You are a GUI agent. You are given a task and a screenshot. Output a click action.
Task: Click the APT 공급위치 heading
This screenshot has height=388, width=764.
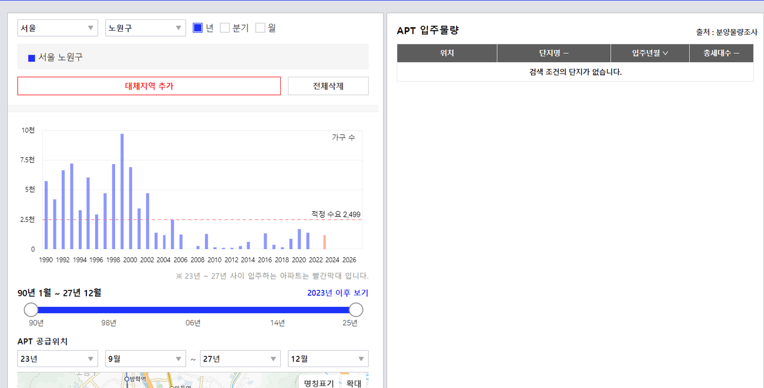click(x=42, y=341)
